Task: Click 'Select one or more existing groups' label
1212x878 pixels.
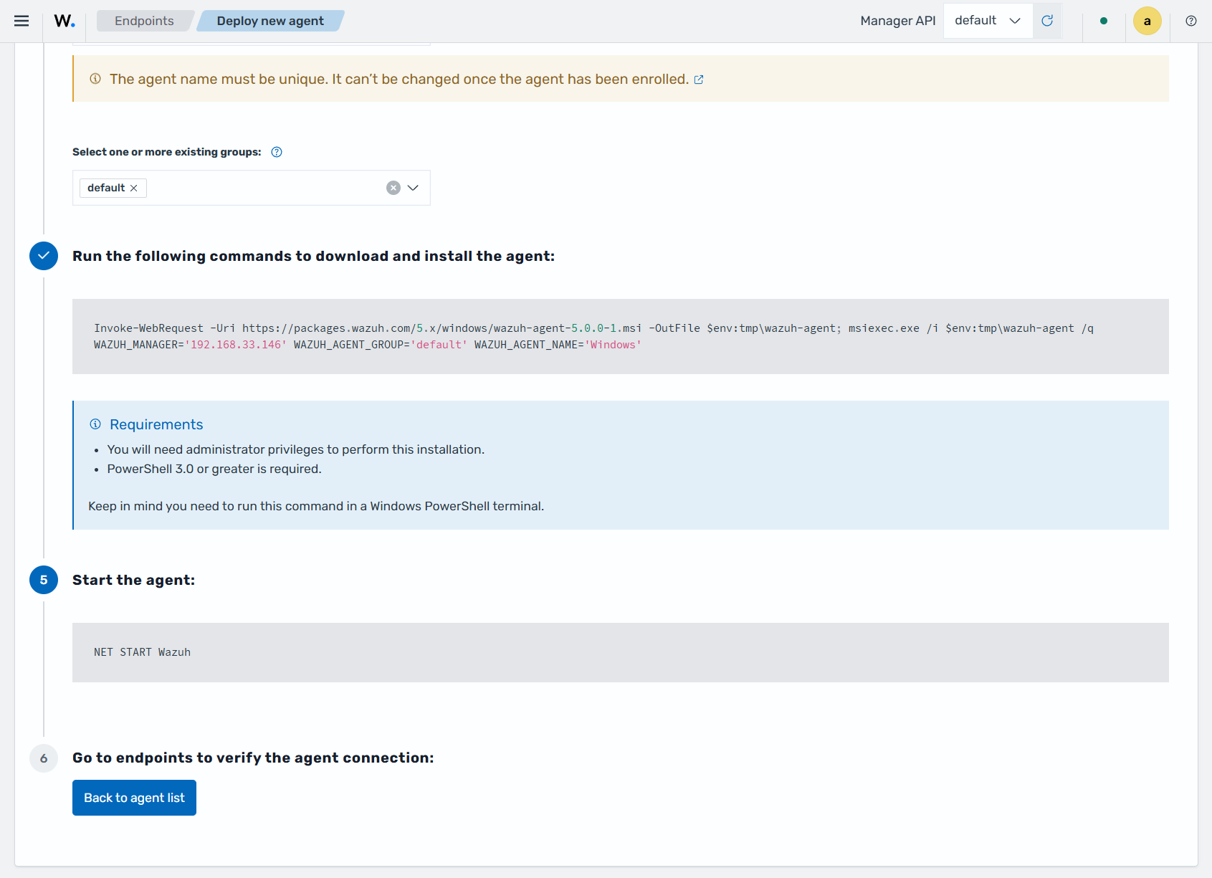Action: pyautogui.click(x=167, y=152)
